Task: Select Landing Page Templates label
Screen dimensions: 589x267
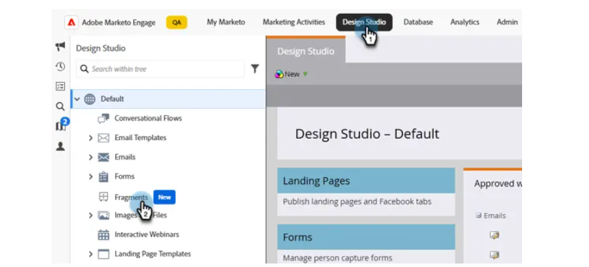Action: point(153,254)
